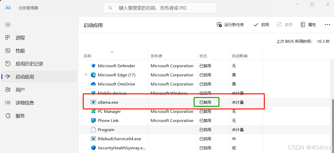Select the Program entry name

[106, 130]
